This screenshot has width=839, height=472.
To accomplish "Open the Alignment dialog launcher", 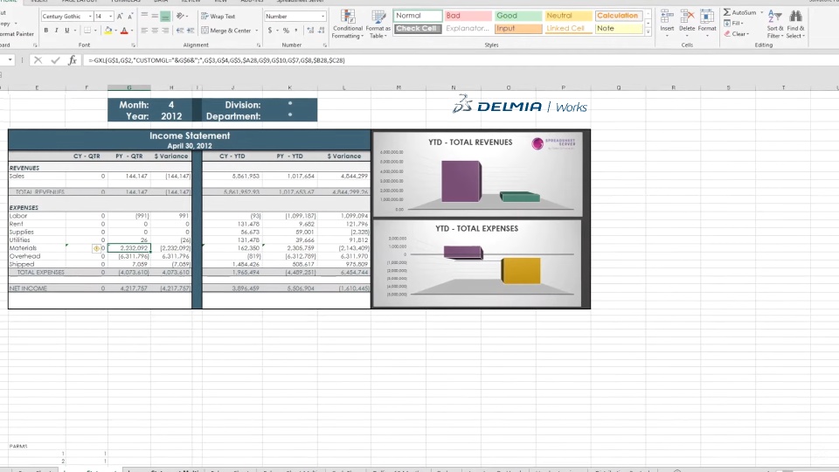I will coord(259,45).
